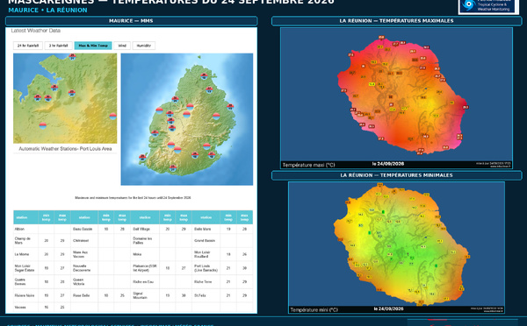The image size is (527, 326).
Task: Select the Riche Terre station cell
Action: point(206,281)
